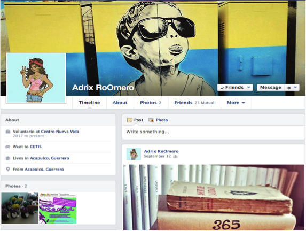The height and width of the screenshot is (231, 306).
Task: Click the gear settings icon beside Message
Action: point(289,88)
